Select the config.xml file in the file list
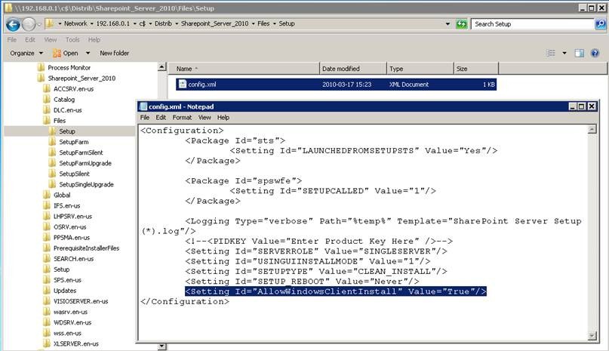The image size is (609, 351). tap(336, 85)
